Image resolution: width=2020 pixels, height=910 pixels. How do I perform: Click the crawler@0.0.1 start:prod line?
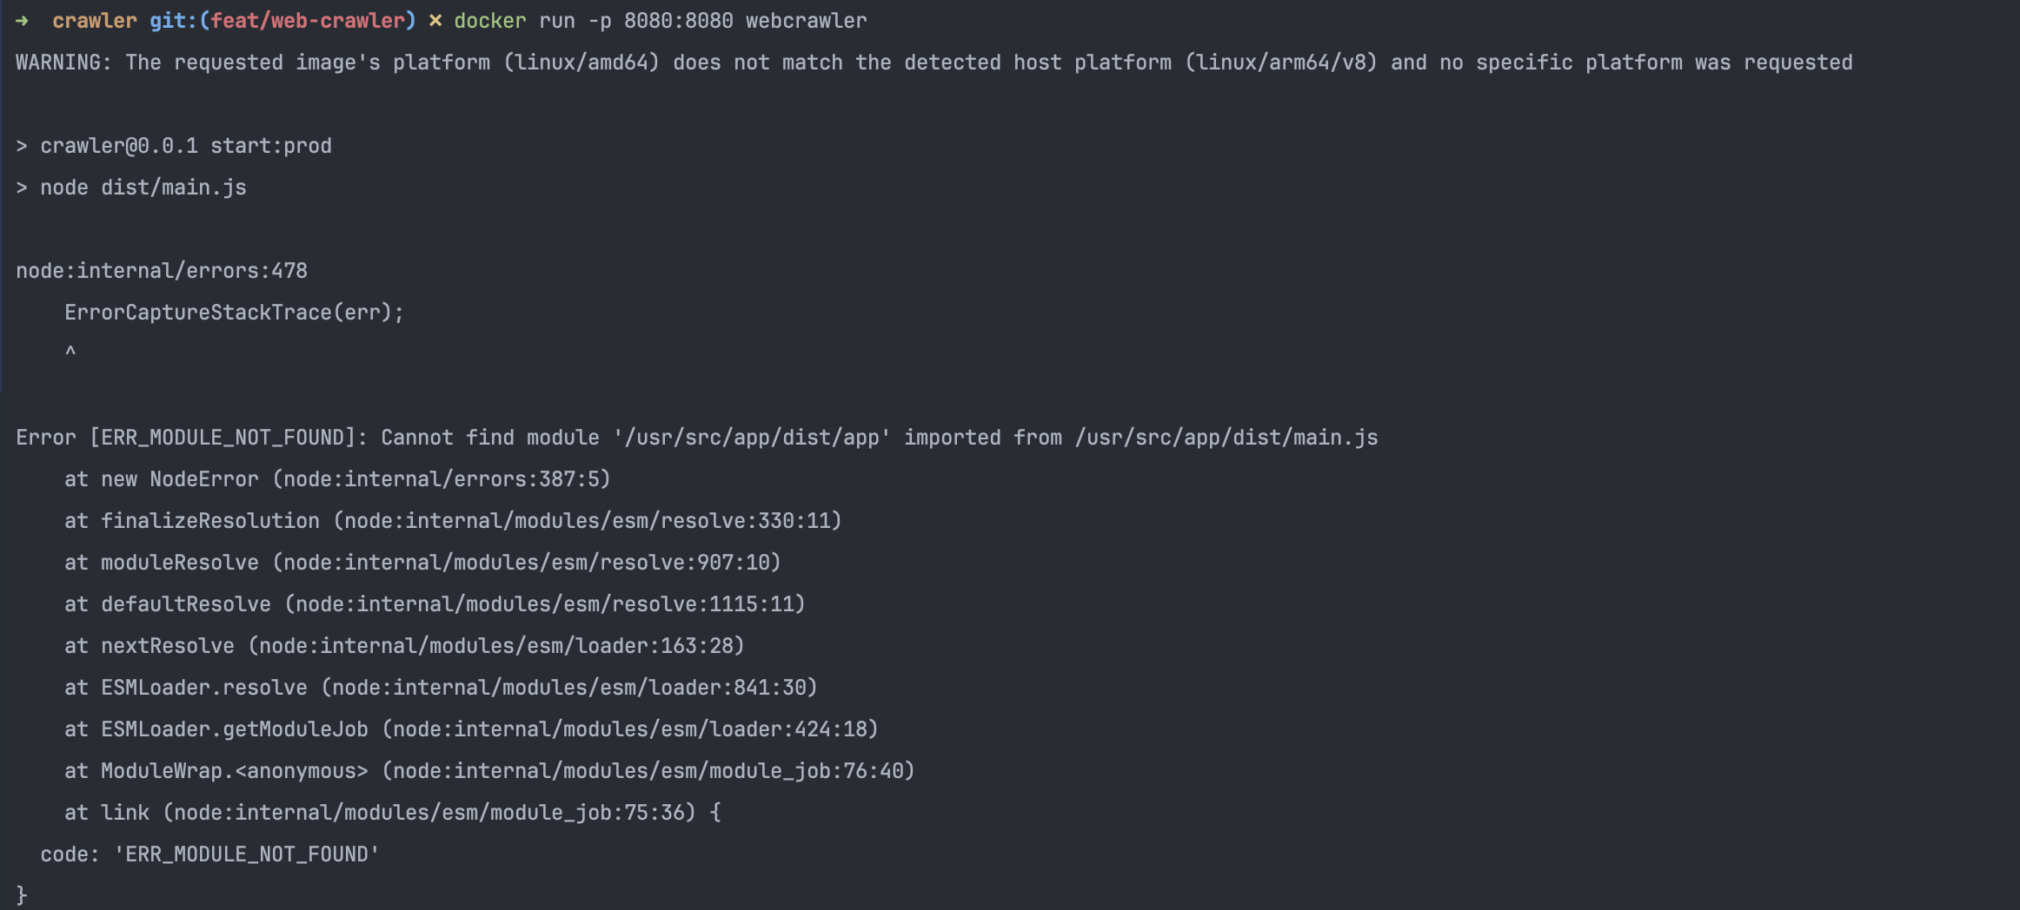pyautogui.click(x=174, y=146)
